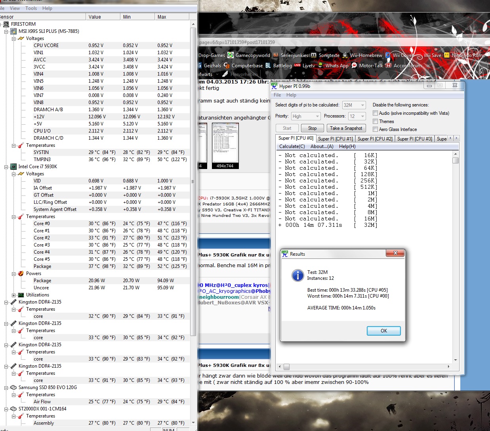Open the Whats App bookmark icon

[x=320, y=66]
